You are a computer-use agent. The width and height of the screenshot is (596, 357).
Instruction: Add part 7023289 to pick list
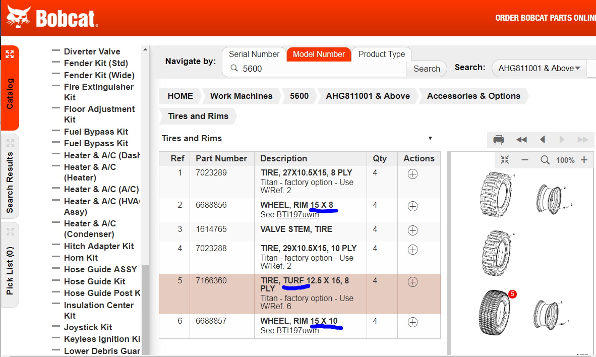pyautogui.click(x=413, y=174)
